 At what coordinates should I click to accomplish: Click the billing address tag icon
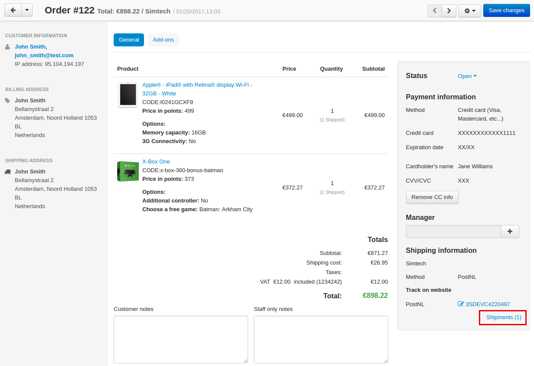pyautogui.click(x=7, y=100)
